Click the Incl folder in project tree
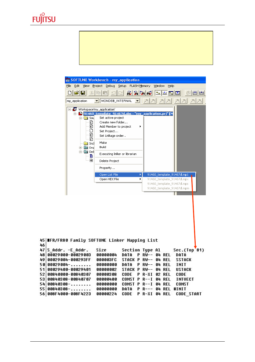255x362 pixels. (x=89, y=143)
